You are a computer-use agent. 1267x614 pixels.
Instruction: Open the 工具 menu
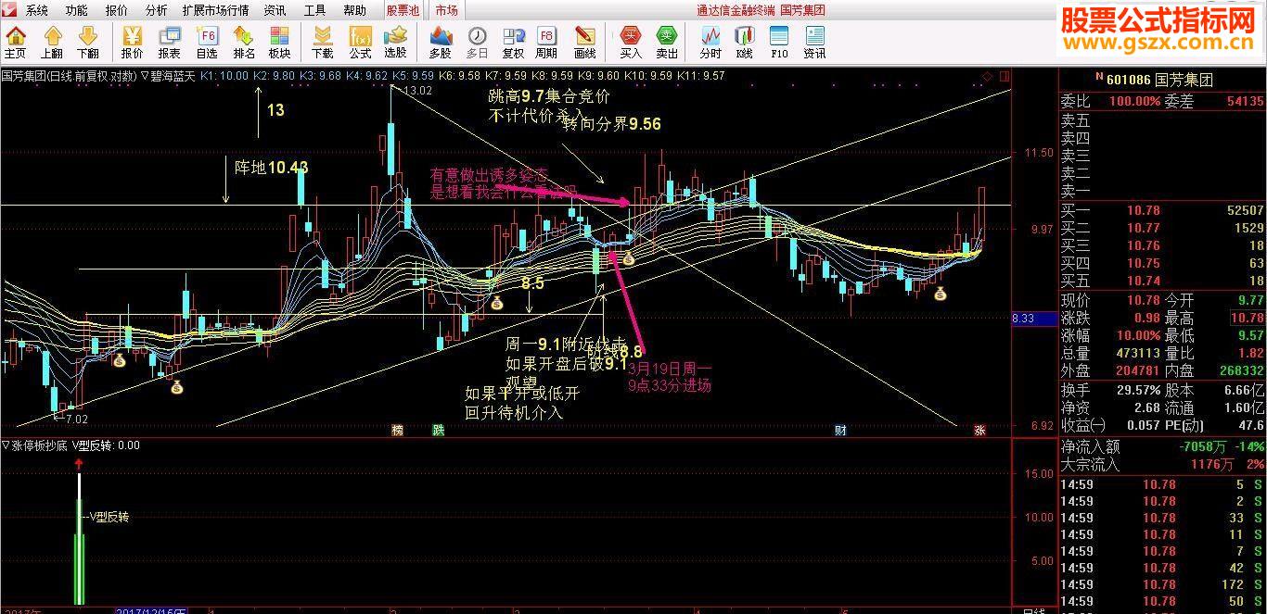point(315,10)
